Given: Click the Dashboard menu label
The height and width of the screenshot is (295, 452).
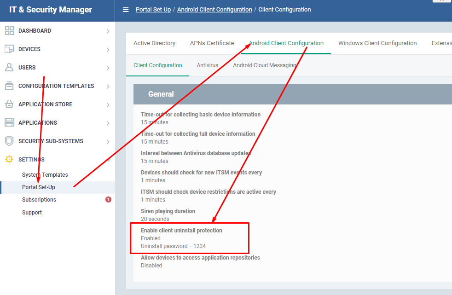Looking at the screenshot, I should pos(35,31).
